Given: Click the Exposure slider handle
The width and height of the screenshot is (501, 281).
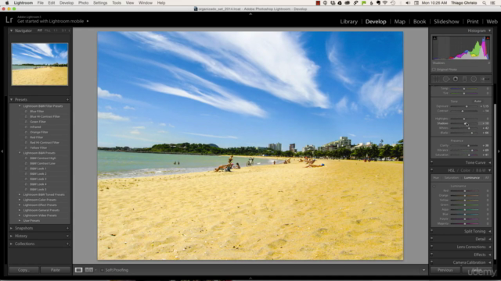Looking at the screenshot, I should point(467,106).
